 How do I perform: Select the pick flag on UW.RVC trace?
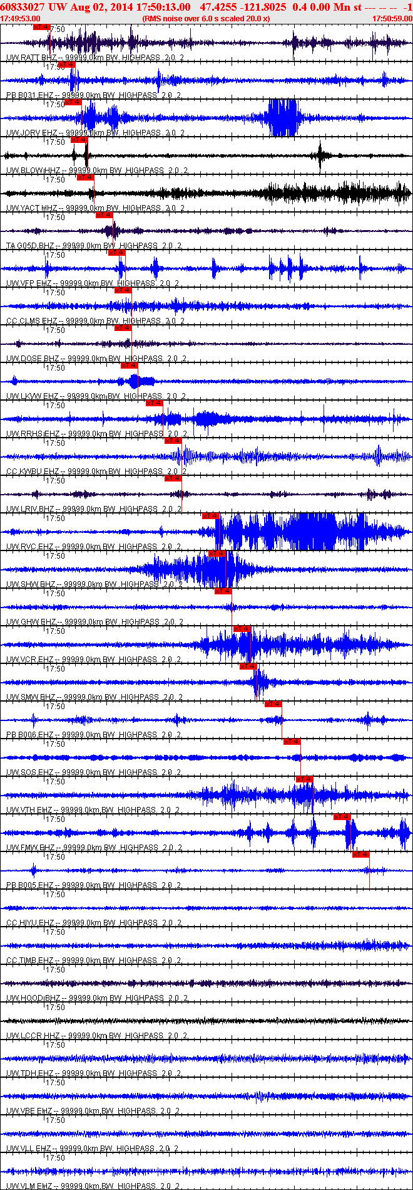210,516
